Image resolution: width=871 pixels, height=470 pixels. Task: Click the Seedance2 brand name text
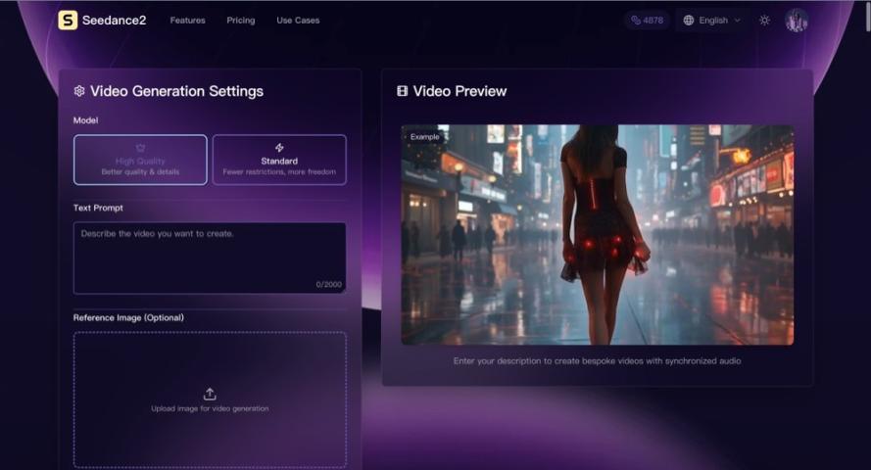tap(115, 21)
